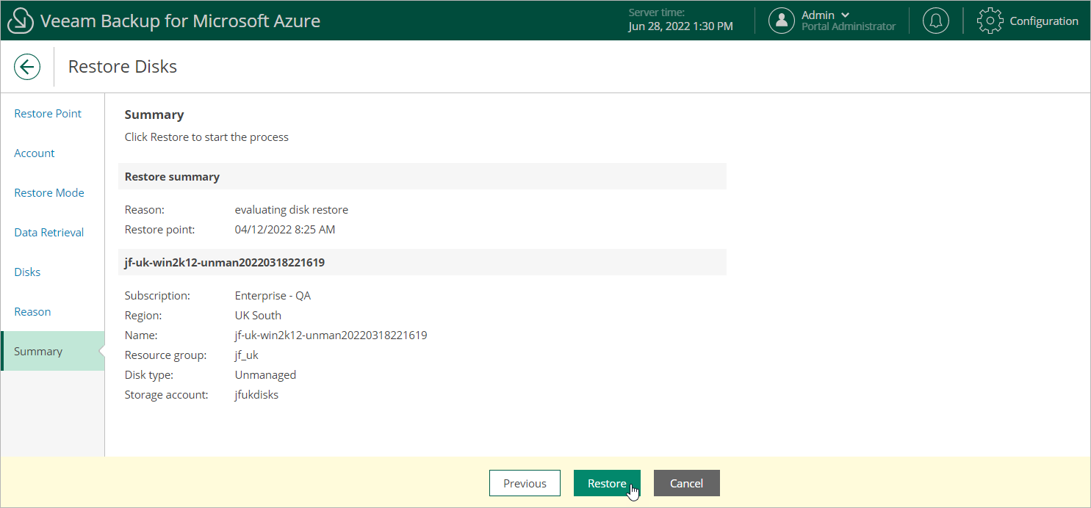Select the resource group value jf_uk
The width and height of the screenshot is (1091, 508).
pos(247,355)
